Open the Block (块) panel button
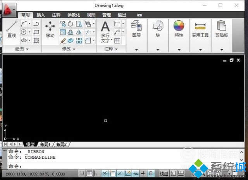 [x=158, y=29]
